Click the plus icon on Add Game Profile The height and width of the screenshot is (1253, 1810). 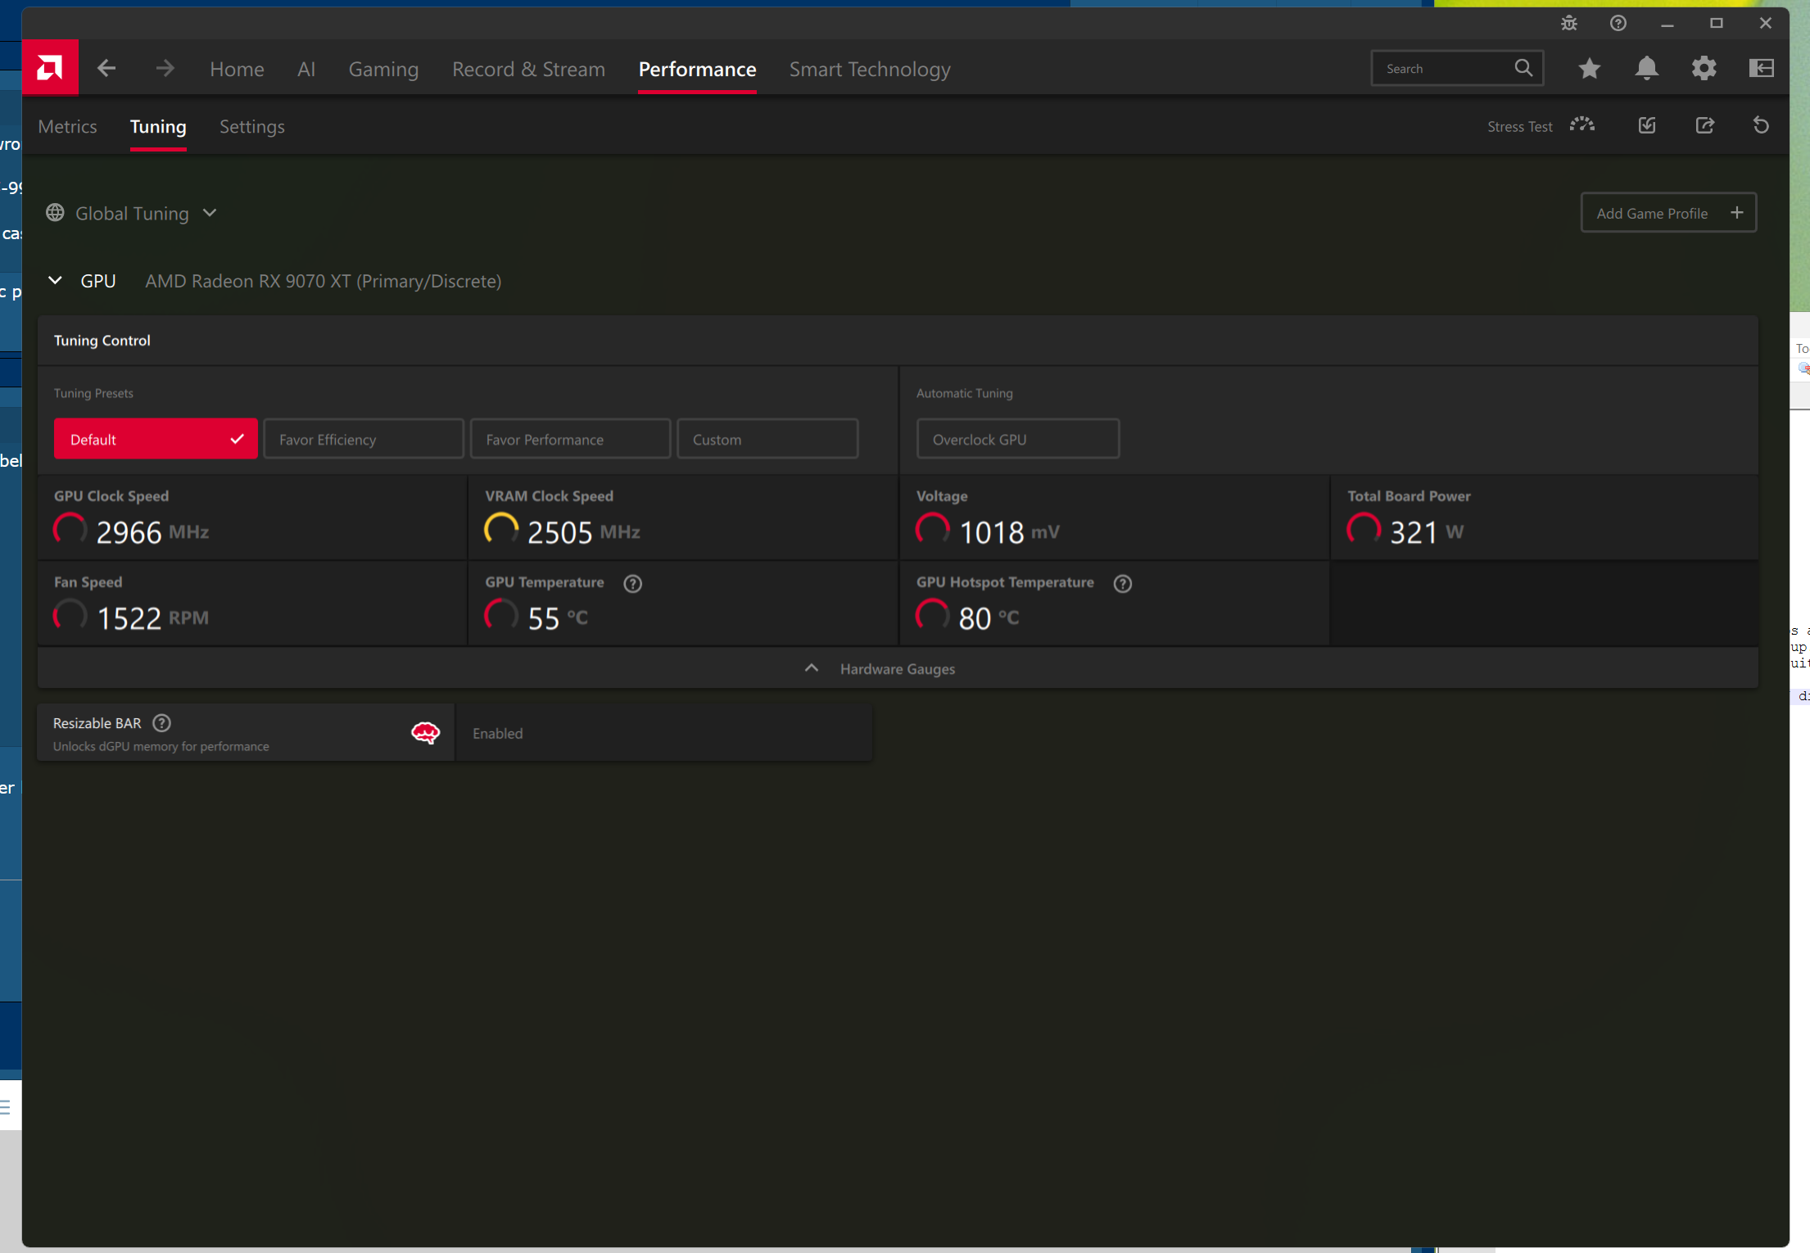pos(1736,213)
